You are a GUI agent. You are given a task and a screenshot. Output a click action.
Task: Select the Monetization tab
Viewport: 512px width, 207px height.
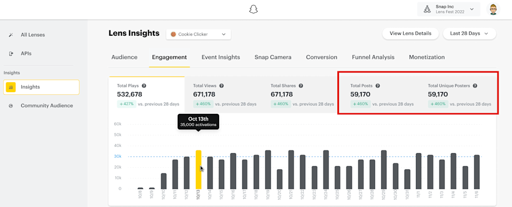(427, 57)
